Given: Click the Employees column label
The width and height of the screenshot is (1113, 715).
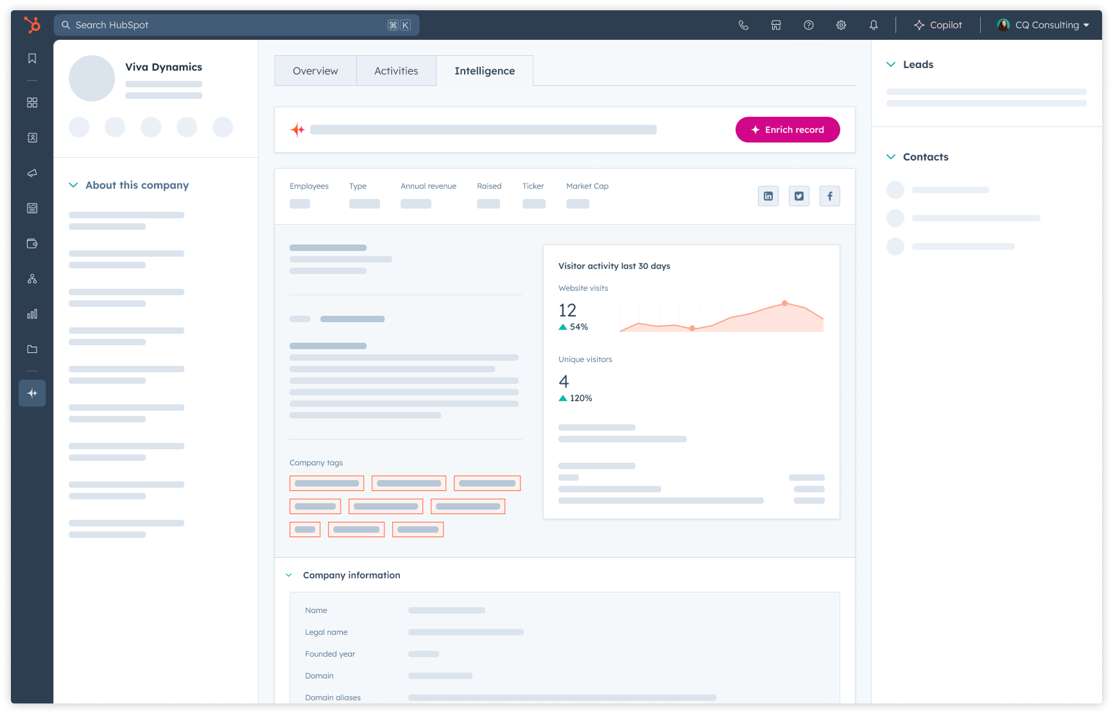Looking at the screenshot, I should [x=309, y=186].
